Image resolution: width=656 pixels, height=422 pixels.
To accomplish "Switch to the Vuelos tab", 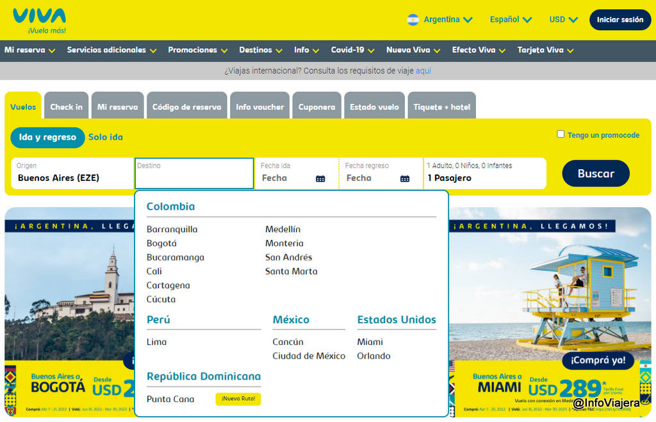I will click(23, 106).
